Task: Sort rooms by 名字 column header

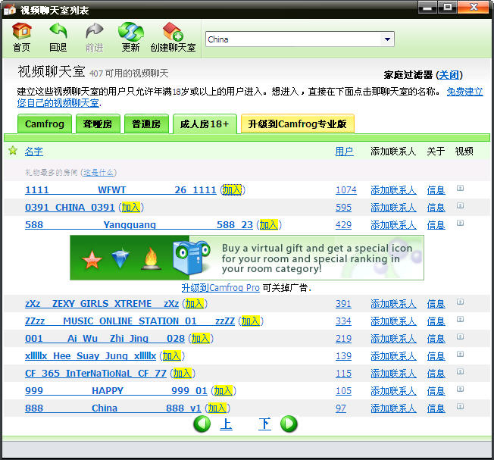Action: (34, 152)
